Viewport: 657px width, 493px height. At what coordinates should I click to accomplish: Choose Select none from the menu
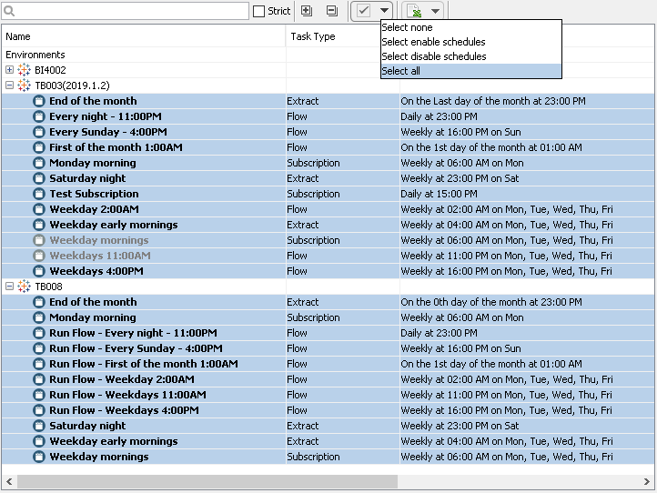point(407,28)
